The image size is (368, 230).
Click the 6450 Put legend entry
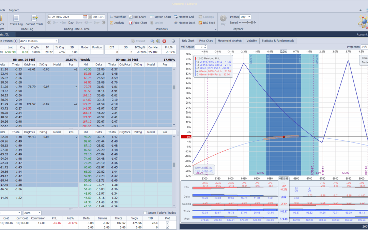coord(213,75)
